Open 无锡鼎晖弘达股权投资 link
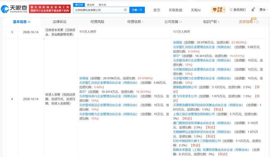This screenshot has height=157, width=270. pos(202,132)
